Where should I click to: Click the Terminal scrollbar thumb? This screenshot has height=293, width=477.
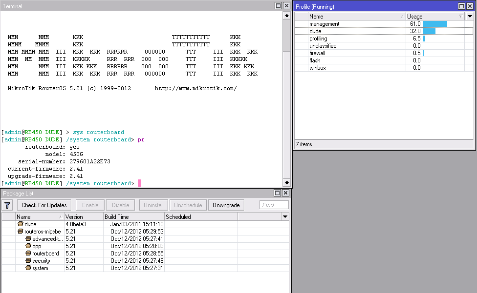[286, 35]
